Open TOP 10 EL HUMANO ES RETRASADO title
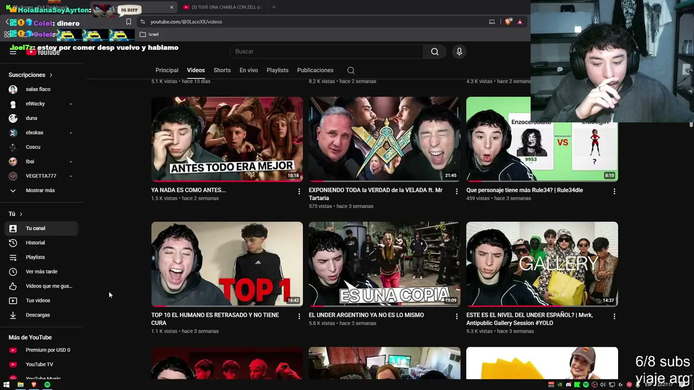 click(x=215, y=318)
